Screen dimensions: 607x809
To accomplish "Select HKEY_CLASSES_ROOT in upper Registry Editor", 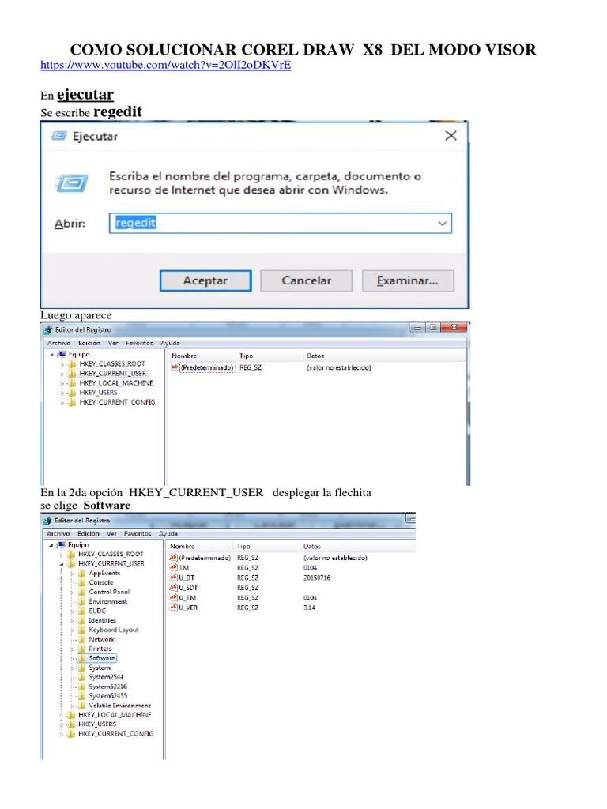I will click(112, 363).
